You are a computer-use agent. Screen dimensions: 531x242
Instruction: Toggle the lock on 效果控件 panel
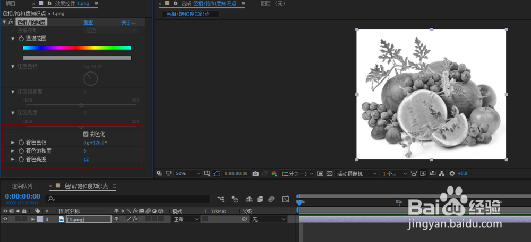pyautogui.click(x=49, y=3)
